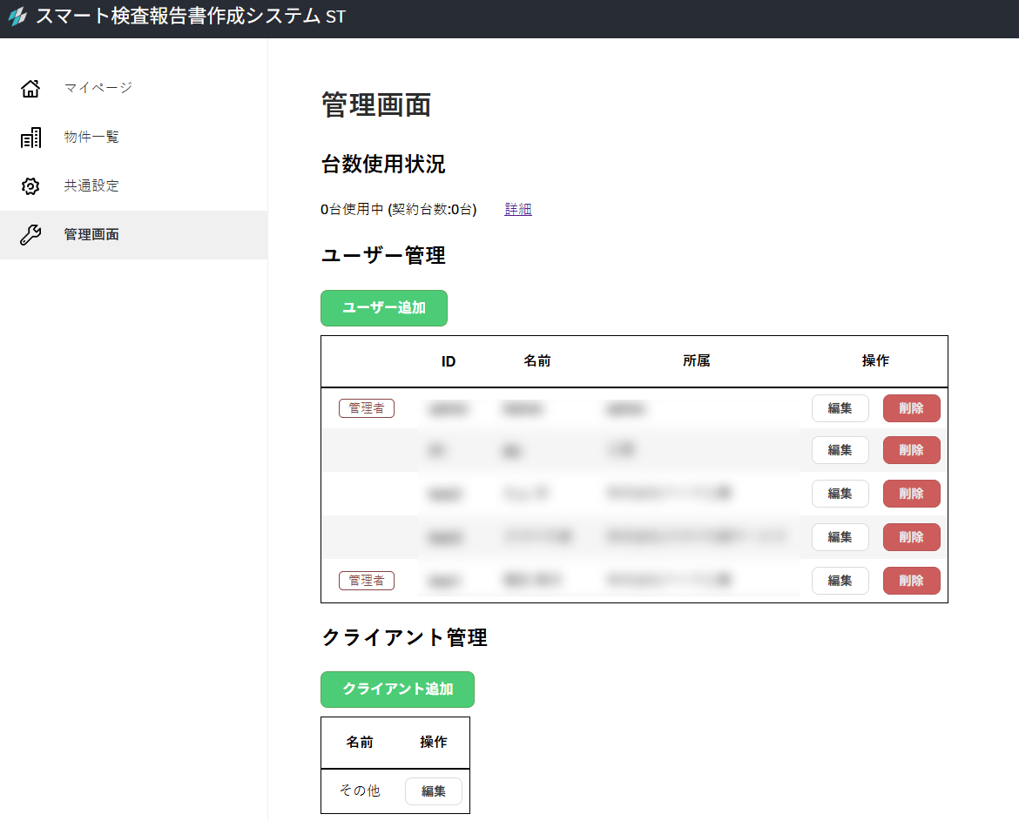Viewport: 1019px width, 821px height.
Task: Open the 詳細 link for device usage
Action: pyautogui.click(x=518, y=209)
